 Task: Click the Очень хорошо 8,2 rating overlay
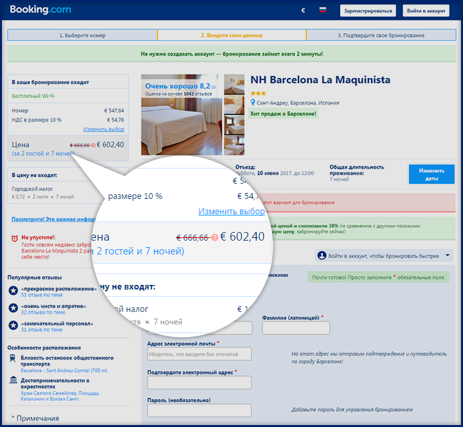[x=180, y=89]
